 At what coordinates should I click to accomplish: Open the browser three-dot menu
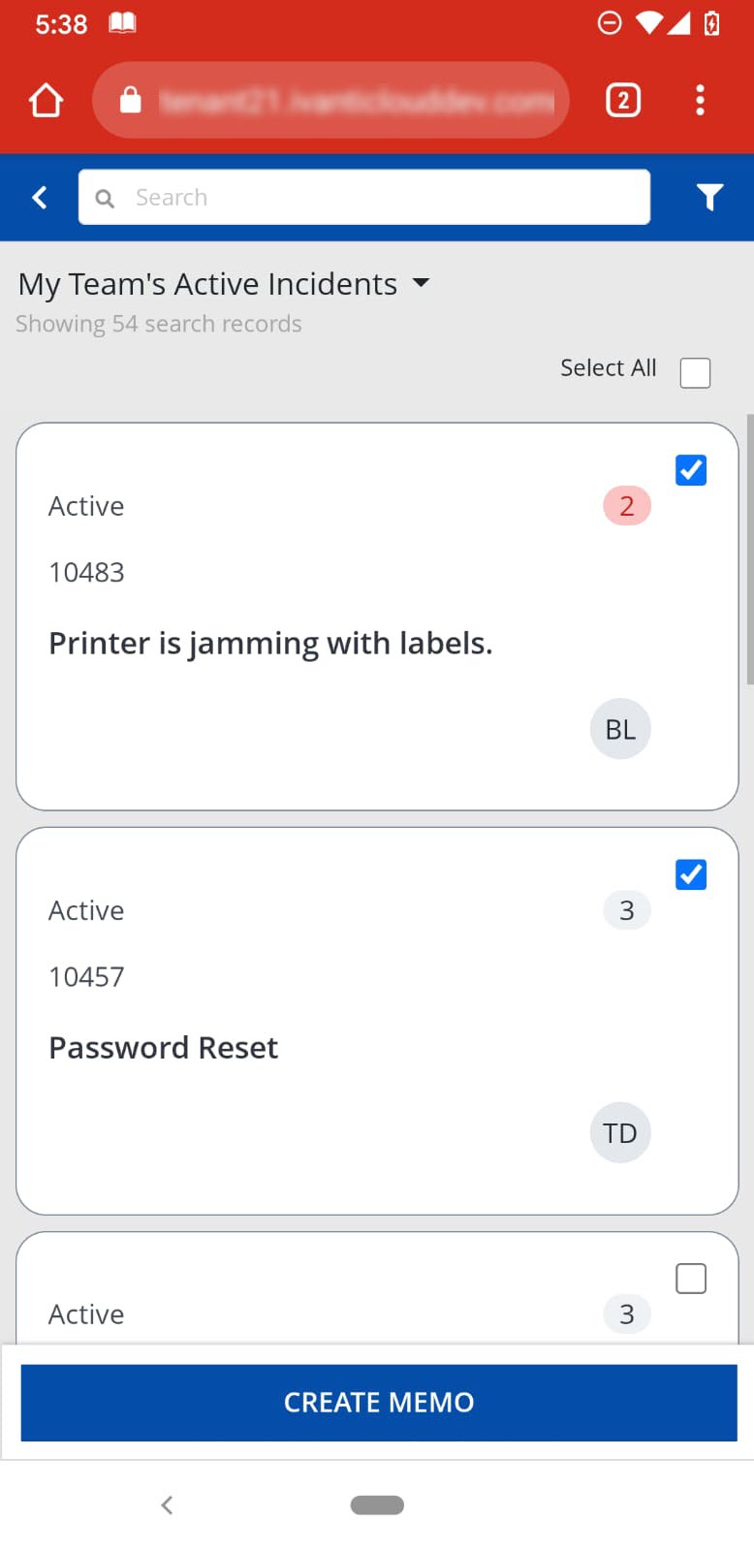[700, 100]
